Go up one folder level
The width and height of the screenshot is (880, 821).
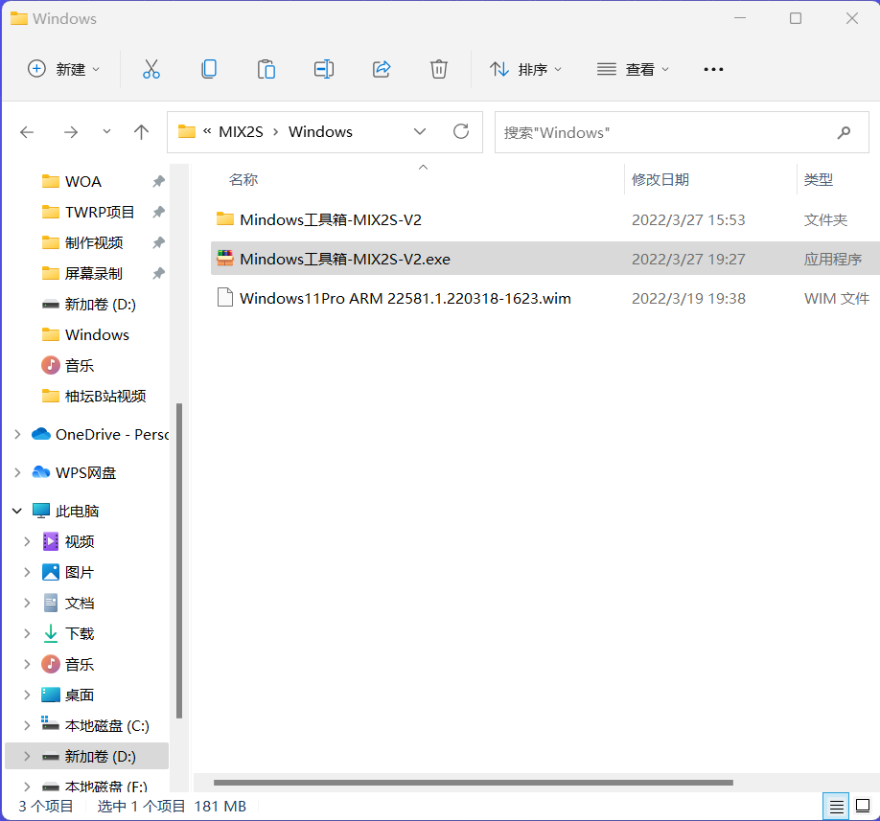click(x=142, y=132)
